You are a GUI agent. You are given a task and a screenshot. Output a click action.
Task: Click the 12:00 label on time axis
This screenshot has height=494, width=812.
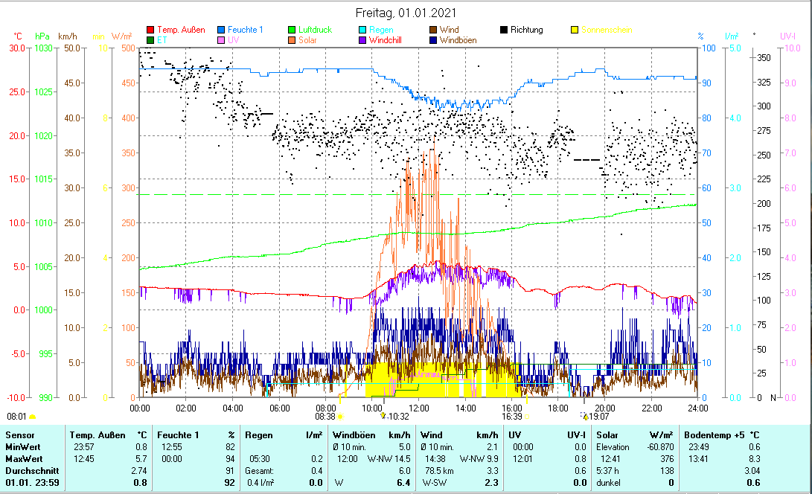[x=419, y=408]
